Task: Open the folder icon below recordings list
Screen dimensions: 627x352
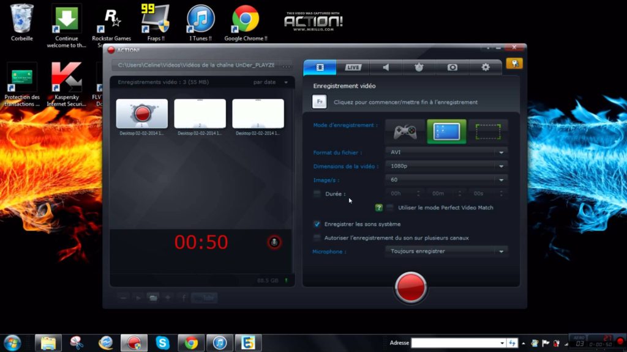Action: click(x=153, y=298)
